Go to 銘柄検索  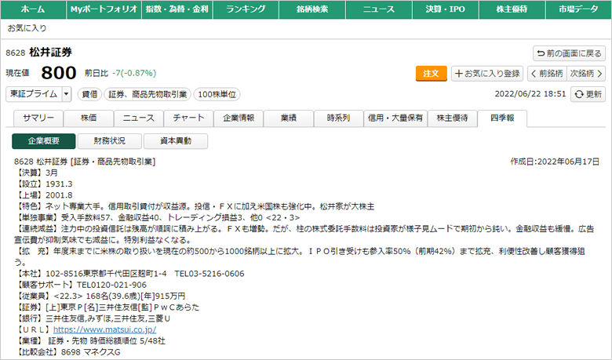[312, 9]
